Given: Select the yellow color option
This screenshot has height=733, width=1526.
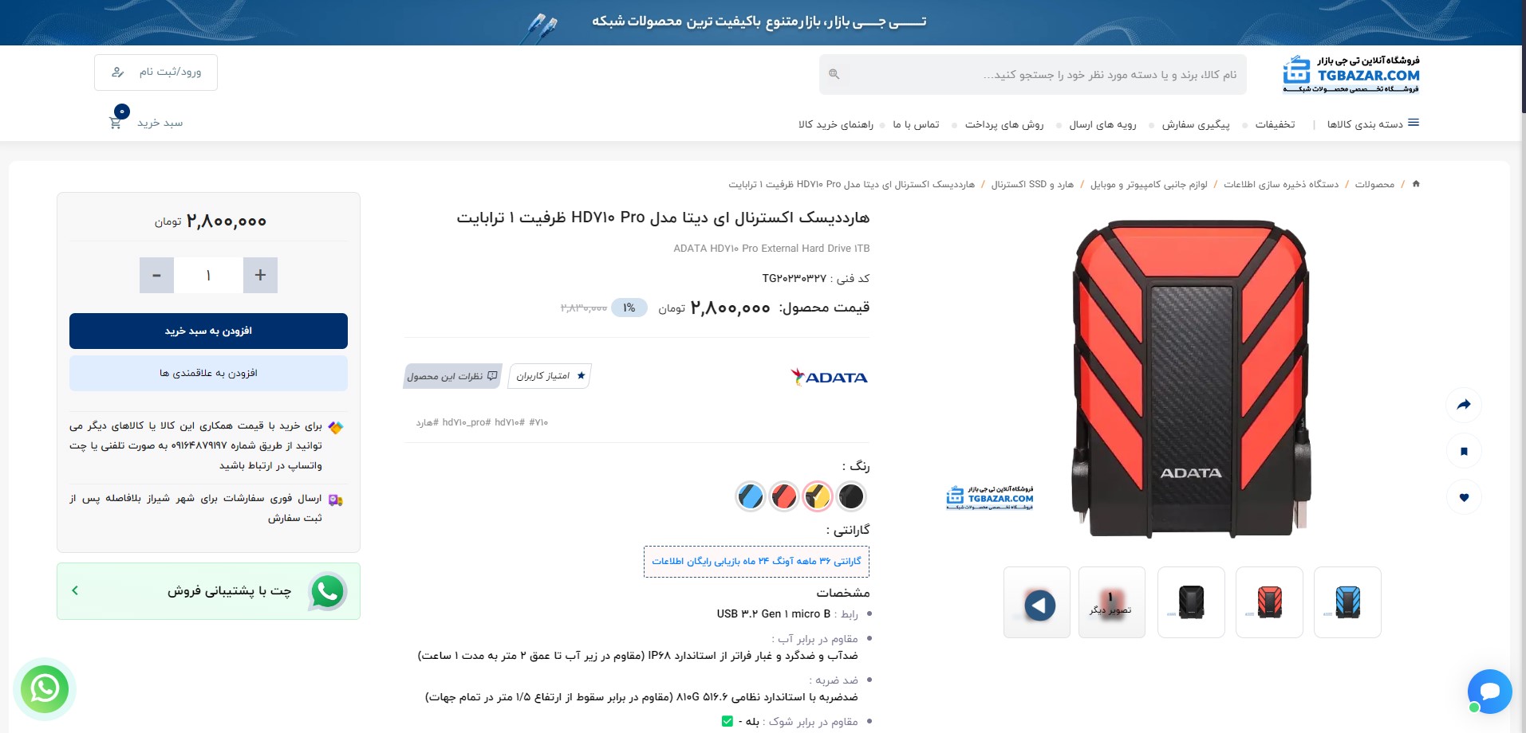Looking at the screenshot, I should [x=818, y=496].
